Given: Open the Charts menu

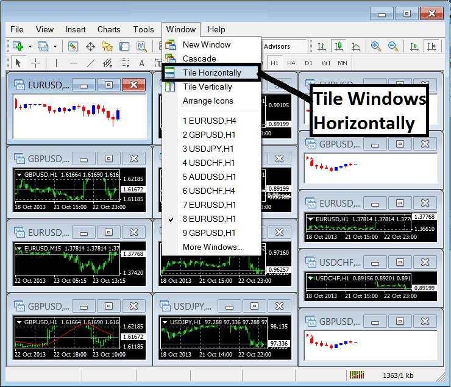Looking at the screenshot, I should pyautogui.click(x=108, y=29).
